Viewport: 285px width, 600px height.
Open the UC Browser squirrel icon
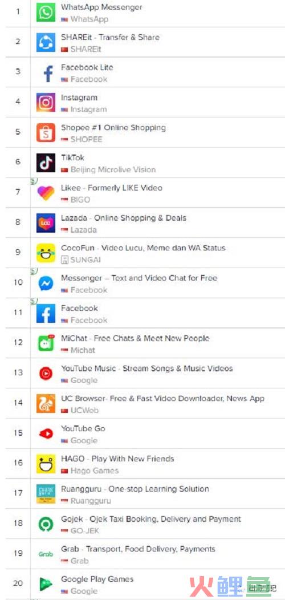click(x=46, y=404)
